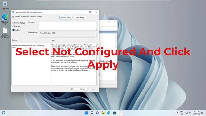The height and width of the screenshot is (116, 206).
Task: Click the title bar icon of policy dialog
Action: (x=13, y=12)
